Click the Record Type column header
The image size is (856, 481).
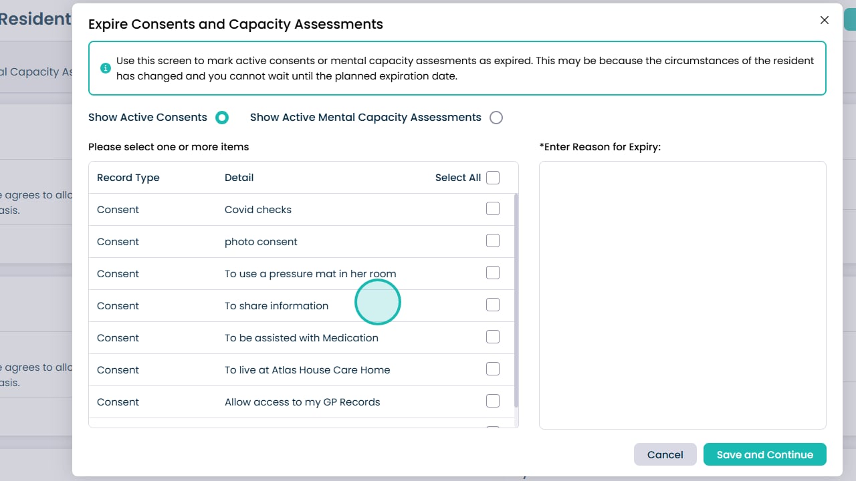click(x=128, y=178)
